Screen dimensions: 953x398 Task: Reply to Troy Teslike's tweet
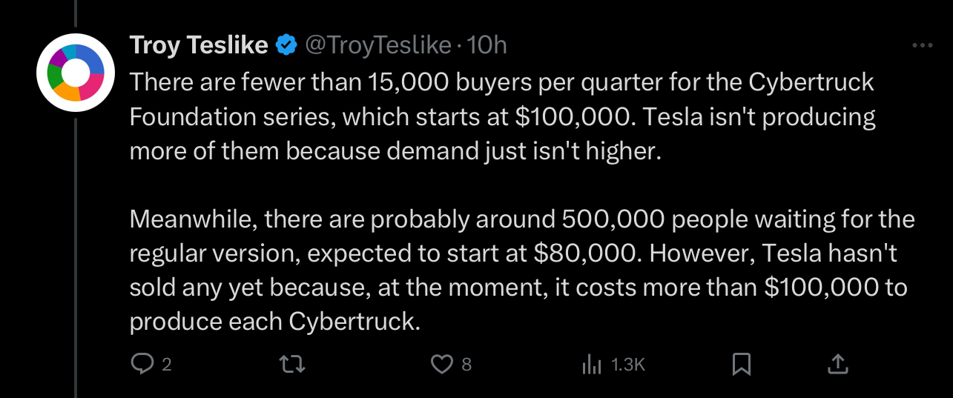[x=141, y=364]
